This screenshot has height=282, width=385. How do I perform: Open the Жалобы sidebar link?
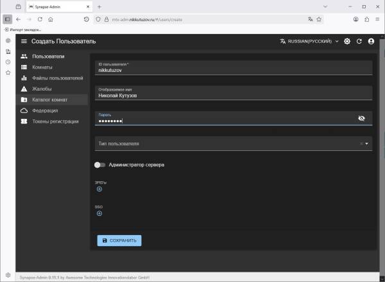42,89
